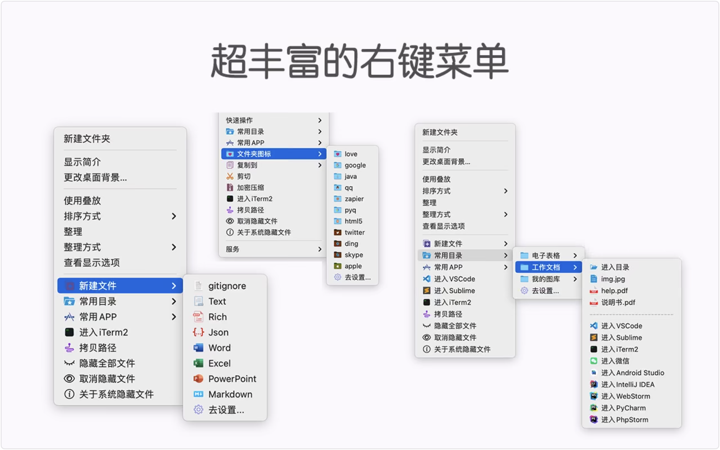Select 新建文件夹 at the top of the menu
720x450 pixels.
(x=86, y=139)
